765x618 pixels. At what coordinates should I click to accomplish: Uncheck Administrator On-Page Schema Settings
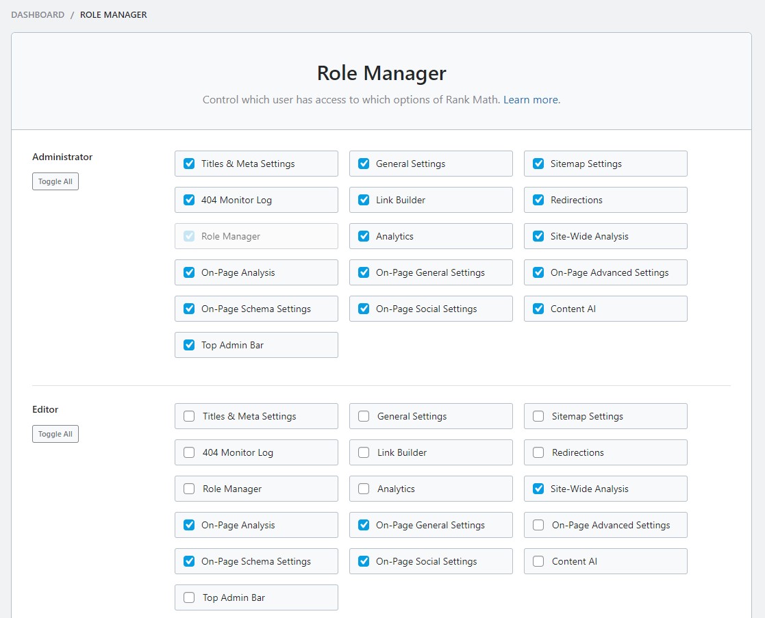(189, 309)
